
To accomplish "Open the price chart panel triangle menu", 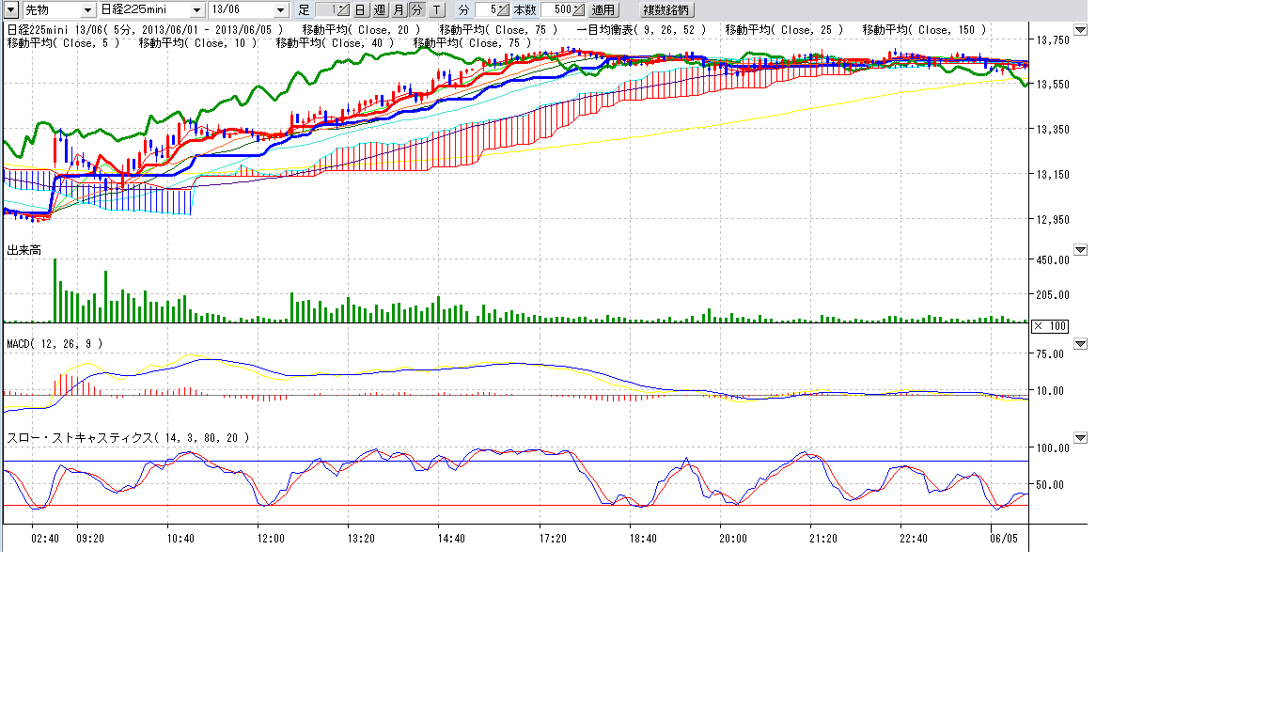I will tap(1080, 31).
